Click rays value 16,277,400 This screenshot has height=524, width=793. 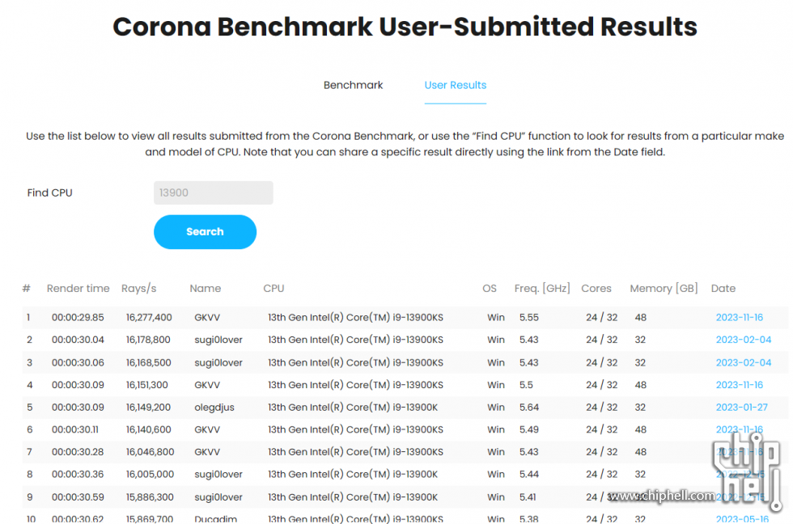click(149, 317)
